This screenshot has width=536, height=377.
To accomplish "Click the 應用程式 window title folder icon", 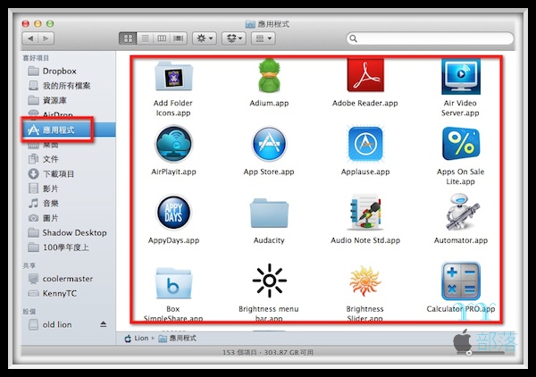I will (250, 24).
